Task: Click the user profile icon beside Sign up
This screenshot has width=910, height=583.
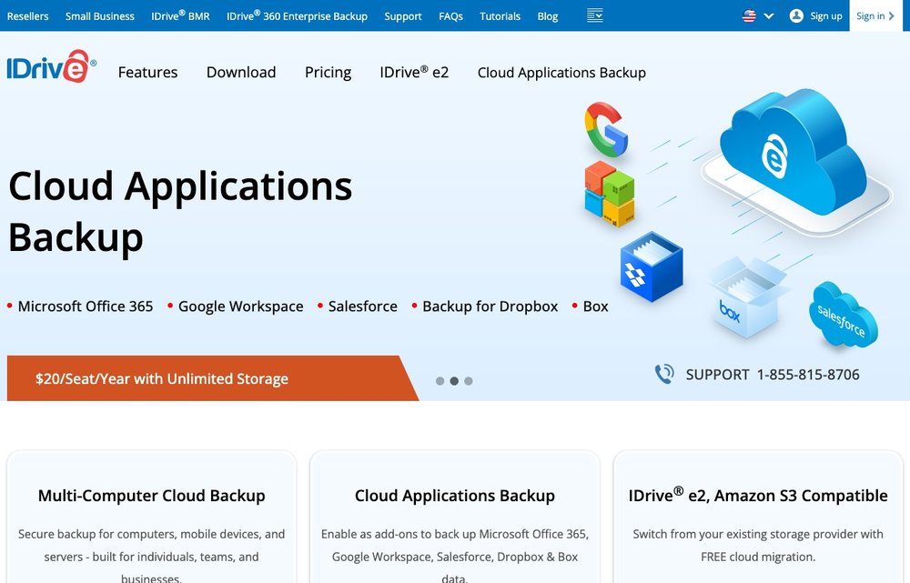Action: 796,15
